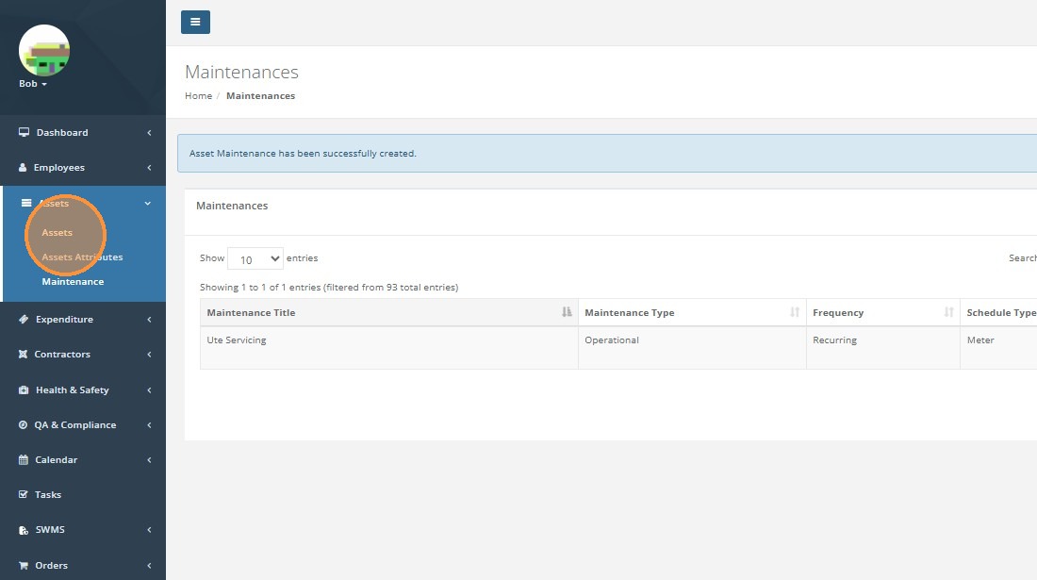Expand the Bob user profile menu
Screen dimensions: 1037x580
(x=33, y=84)
